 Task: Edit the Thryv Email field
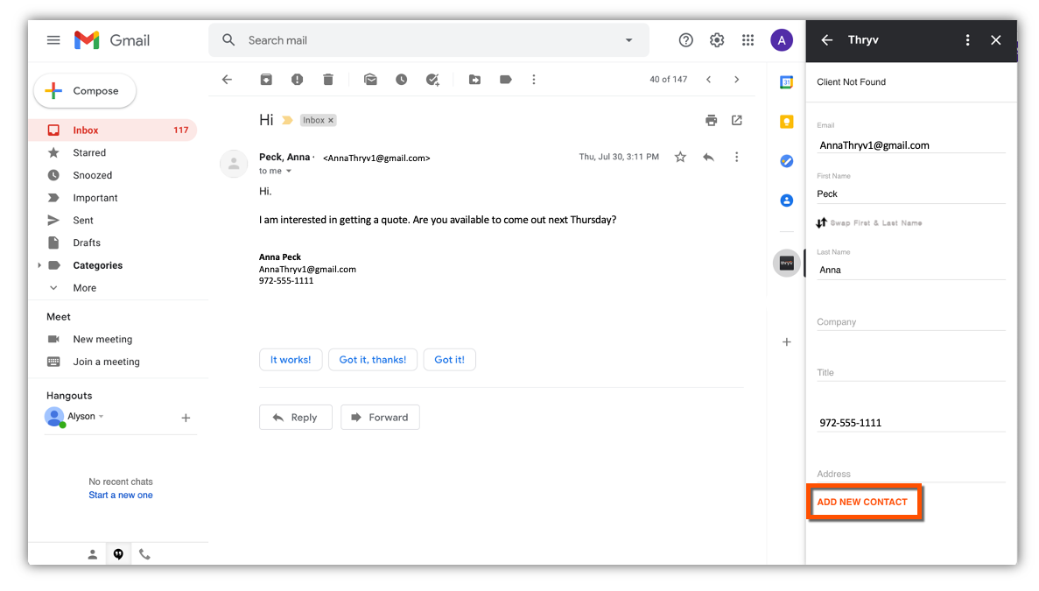[911, 145]
